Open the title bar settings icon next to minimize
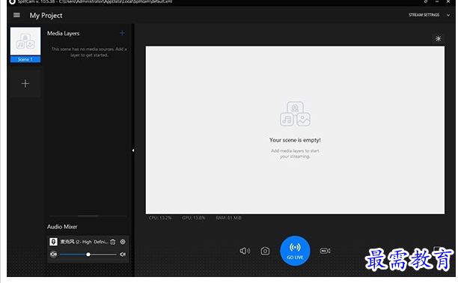 coord(426,1)
